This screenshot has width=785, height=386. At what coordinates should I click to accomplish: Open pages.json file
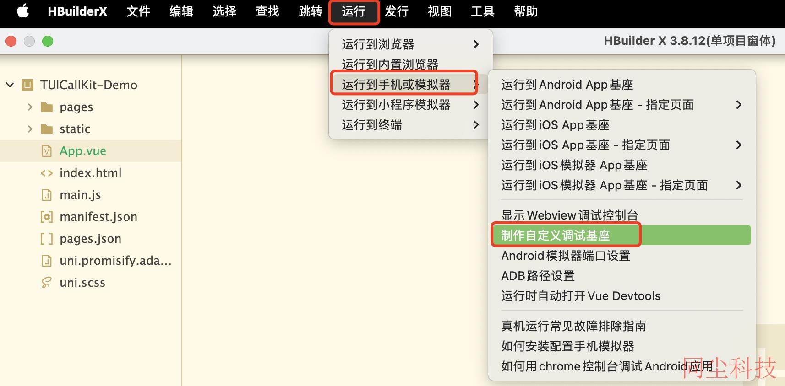pos(91,239)
